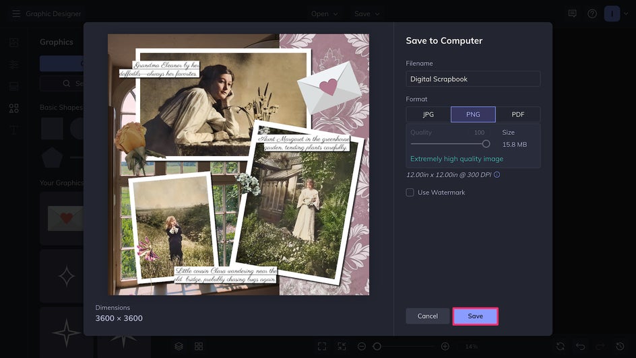Click the search icon in Graphics panel
Viewport: 636px width, 358px height.
coord(67,83)
